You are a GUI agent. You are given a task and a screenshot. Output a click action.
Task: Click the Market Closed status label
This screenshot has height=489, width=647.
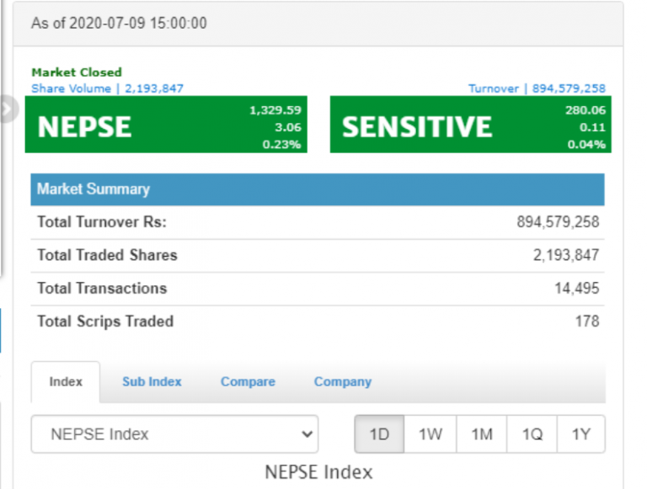tap(77, 72)
